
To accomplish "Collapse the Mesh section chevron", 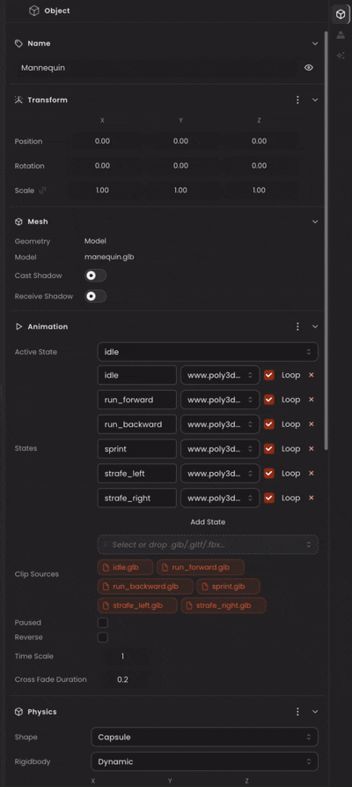I will coord(315,221).
